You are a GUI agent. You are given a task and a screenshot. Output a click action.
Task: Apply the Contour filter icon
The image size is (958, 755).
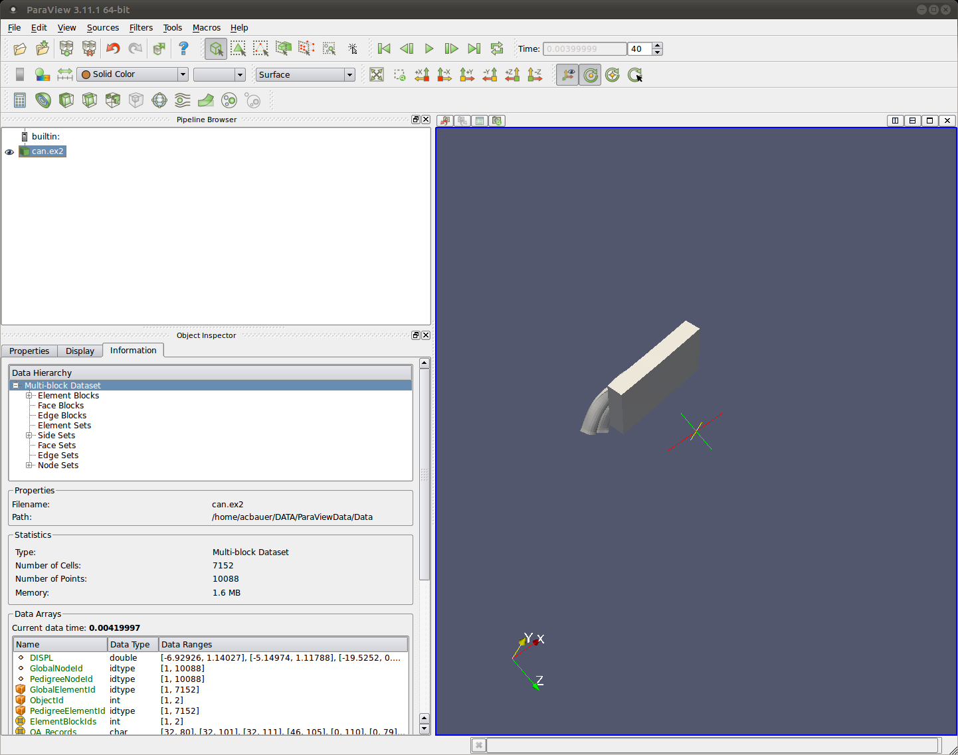(43, 100)
